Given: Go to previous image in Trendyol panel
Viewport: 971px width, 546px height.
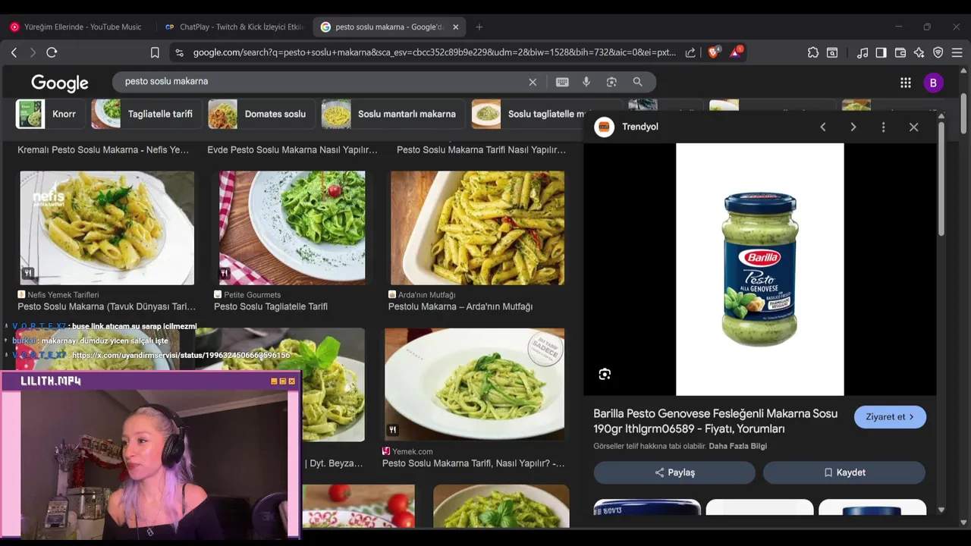Looking at the screenshot, I should click(x=823, y=127).
